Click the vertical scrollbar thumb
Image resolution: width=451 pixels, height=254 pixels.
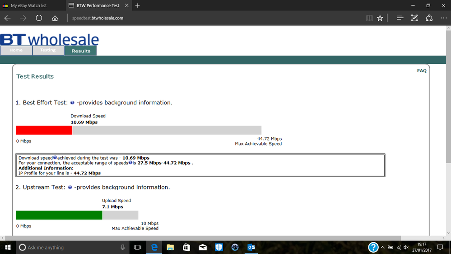pyautogui.click(x=448, y=96)
